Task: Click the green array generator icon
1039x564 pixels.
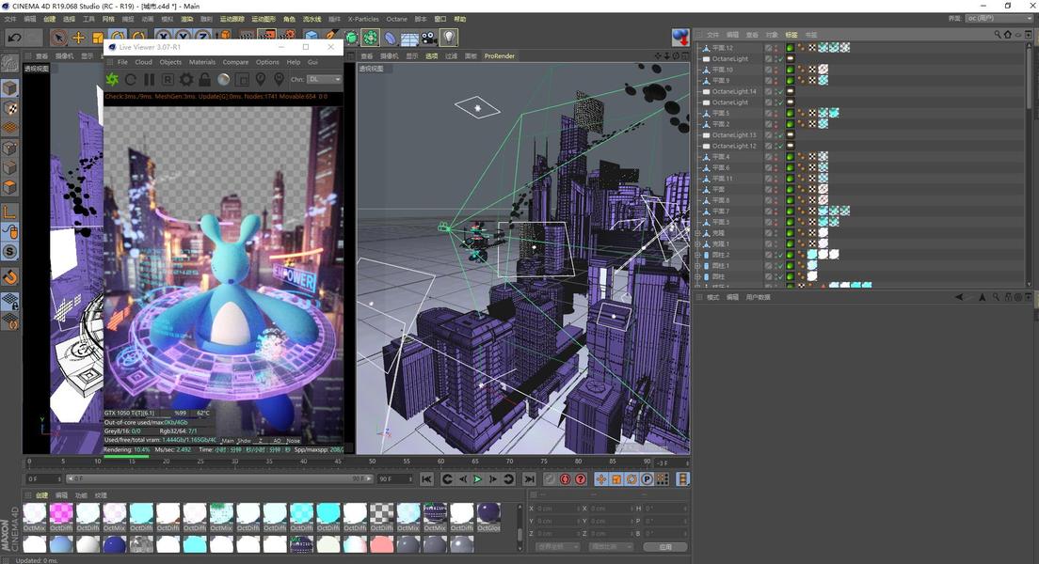Action: [x=371, y=38]
